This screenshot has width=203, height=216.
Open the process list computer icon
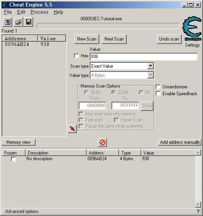coord(7,22)
